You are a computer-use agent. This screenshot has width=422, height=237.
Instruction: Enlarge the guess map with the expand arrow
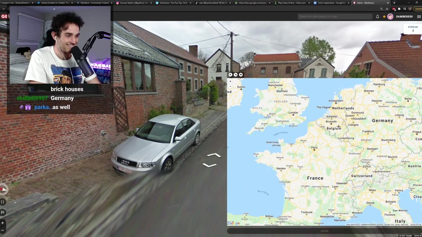coord(230,75)
